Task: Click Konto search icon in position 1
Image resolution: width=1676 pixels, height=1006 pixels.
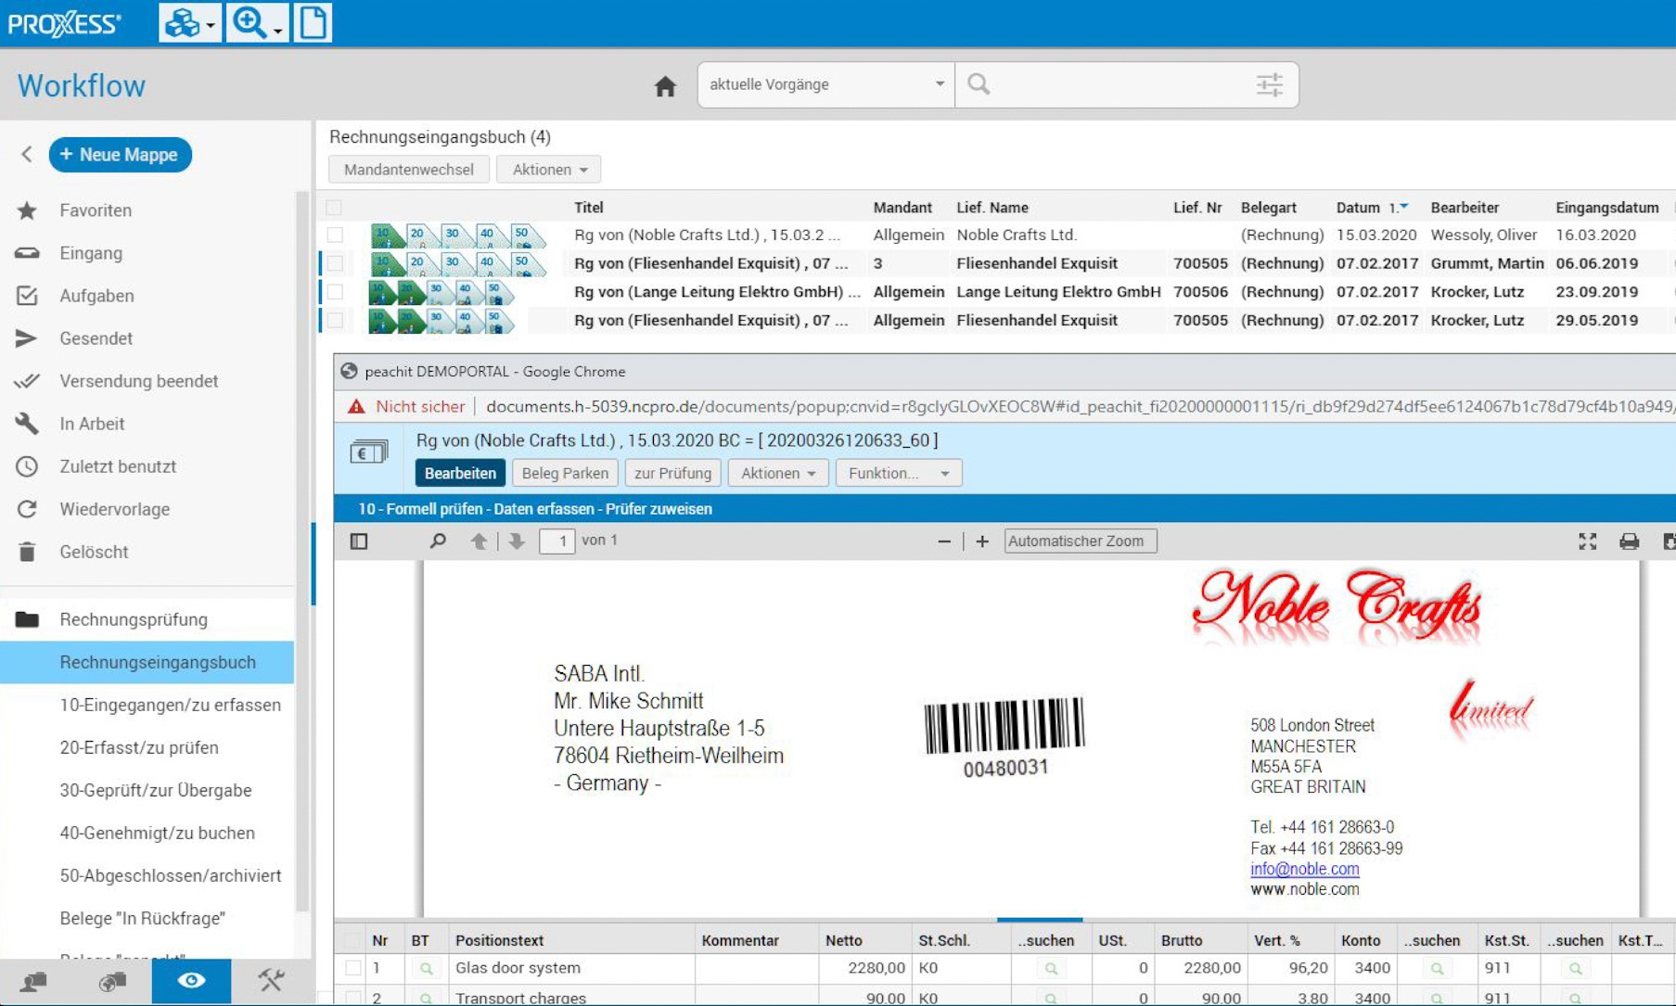Action: 1437,969
